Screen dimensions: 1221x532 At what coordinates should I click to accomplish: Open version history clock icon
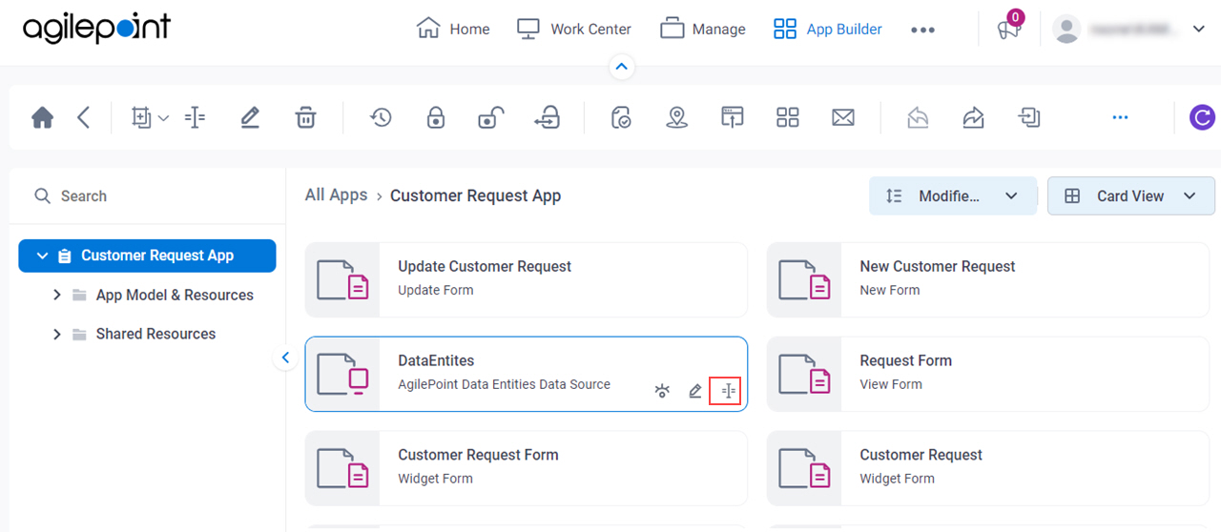click(x=381, y=117)
